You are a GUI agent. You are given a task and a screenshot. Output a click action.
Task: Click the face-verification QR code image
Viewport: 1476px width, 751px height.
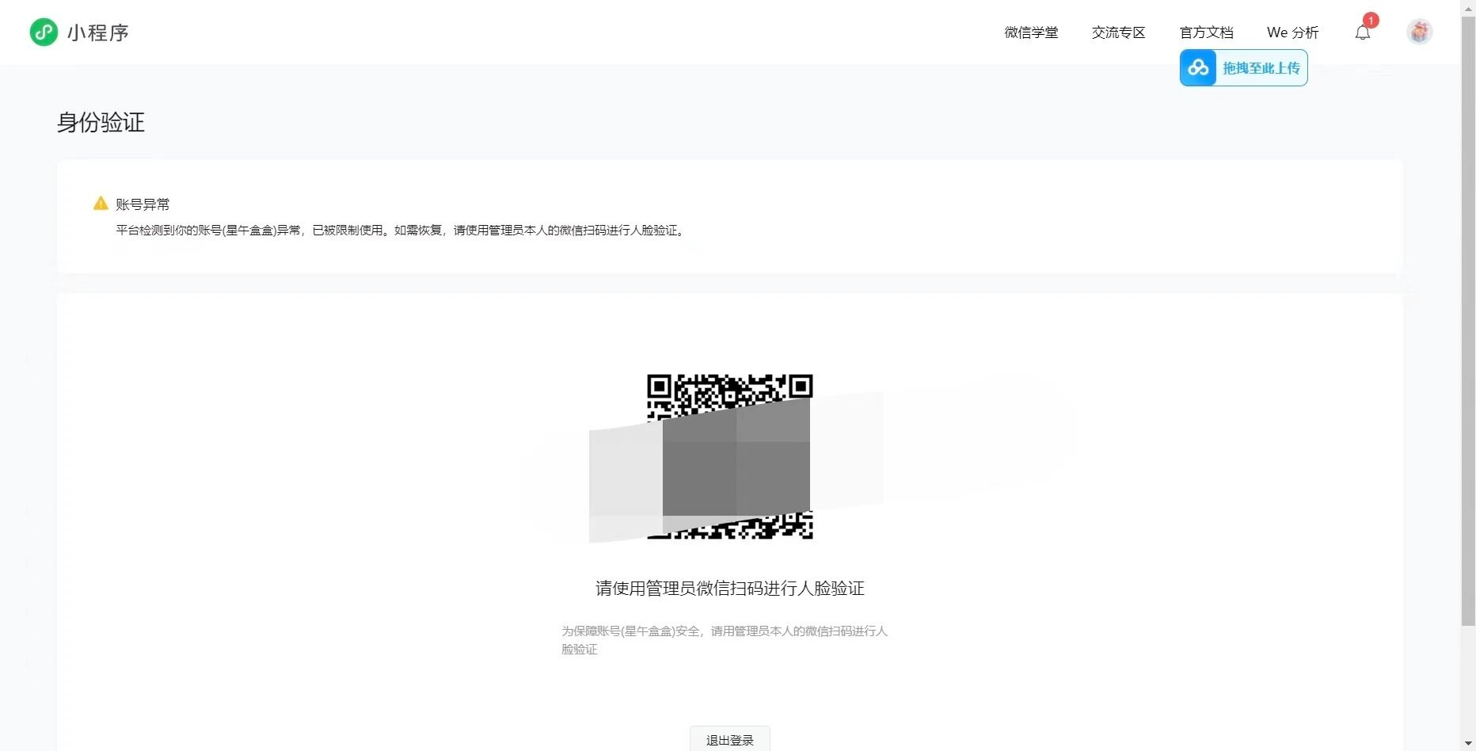click(x=729, y=457)
